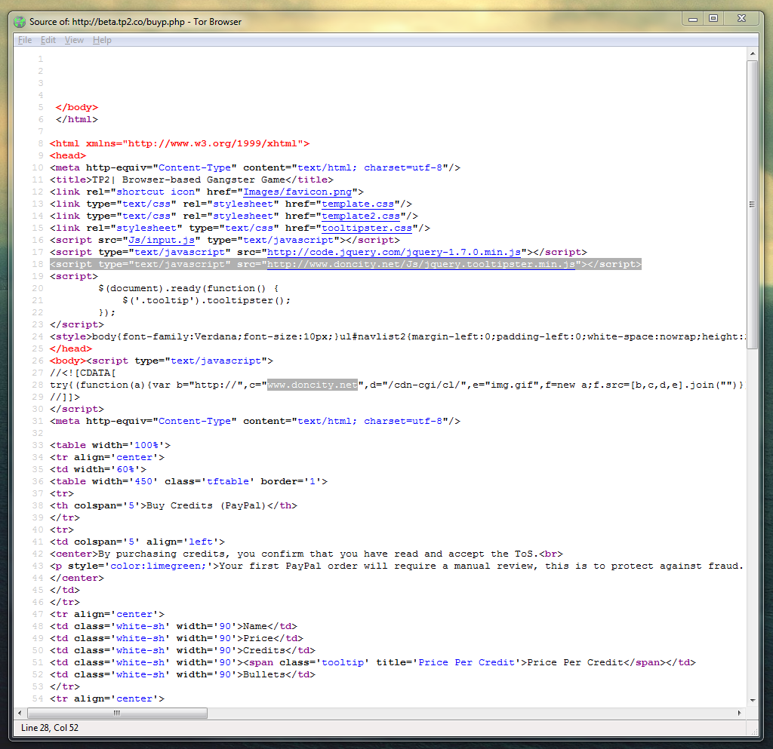Image resolution: width=773 pixels, height=749 pixels.
Task: Open the tooltipster.css link
Action: (367, 228)
